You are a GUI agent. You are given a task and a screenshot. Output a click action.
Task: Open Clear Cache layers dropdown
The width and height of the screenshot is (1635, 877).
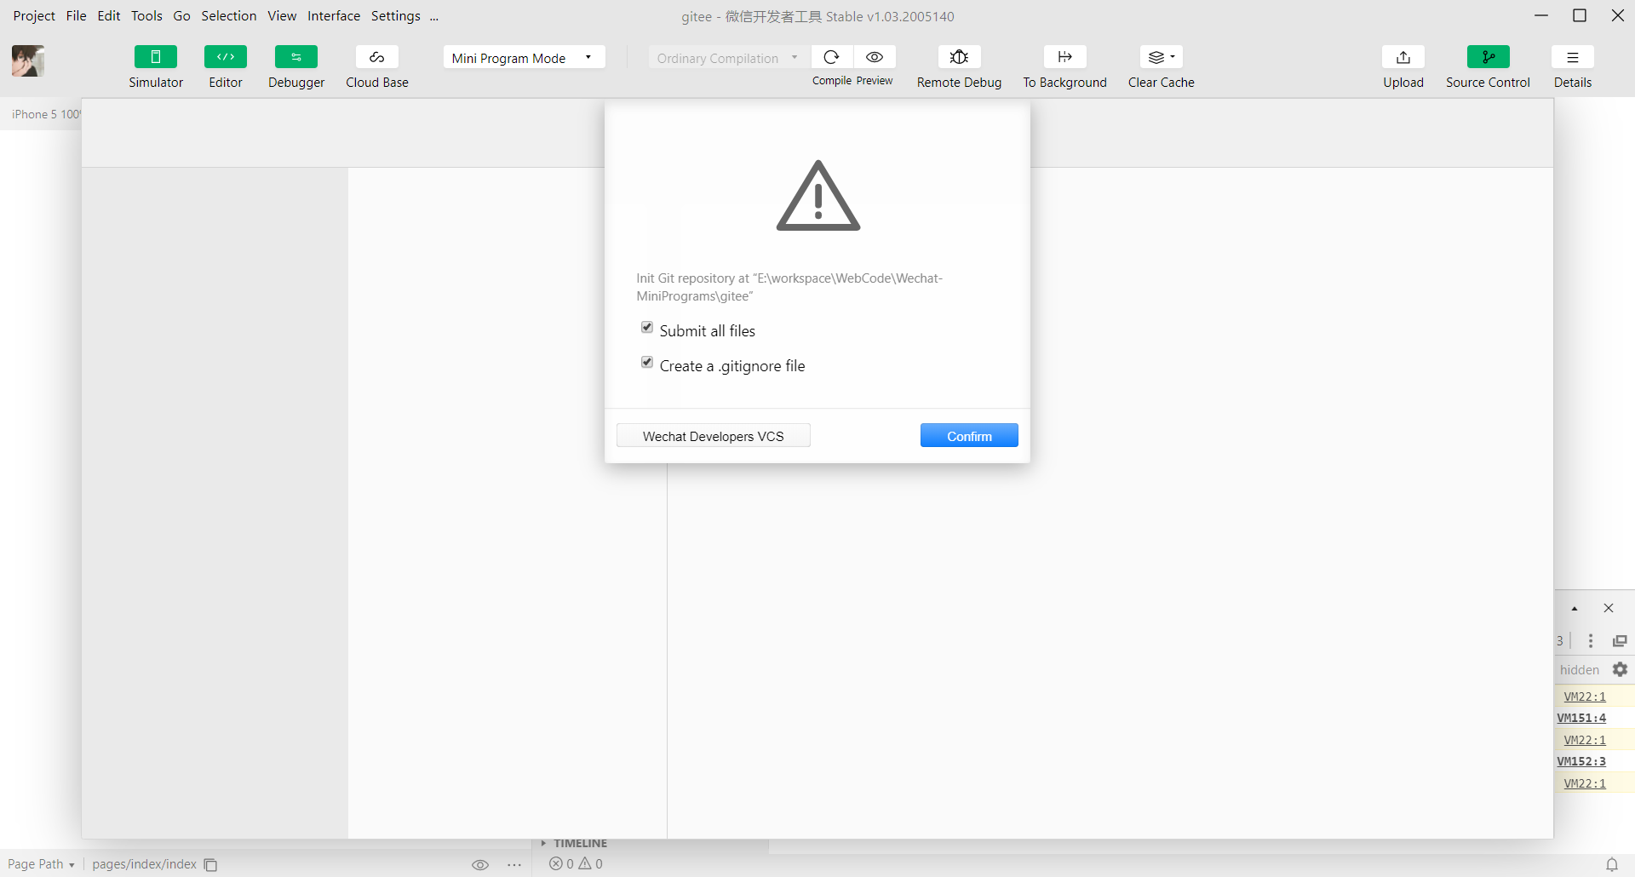[x=1162, y=57]
